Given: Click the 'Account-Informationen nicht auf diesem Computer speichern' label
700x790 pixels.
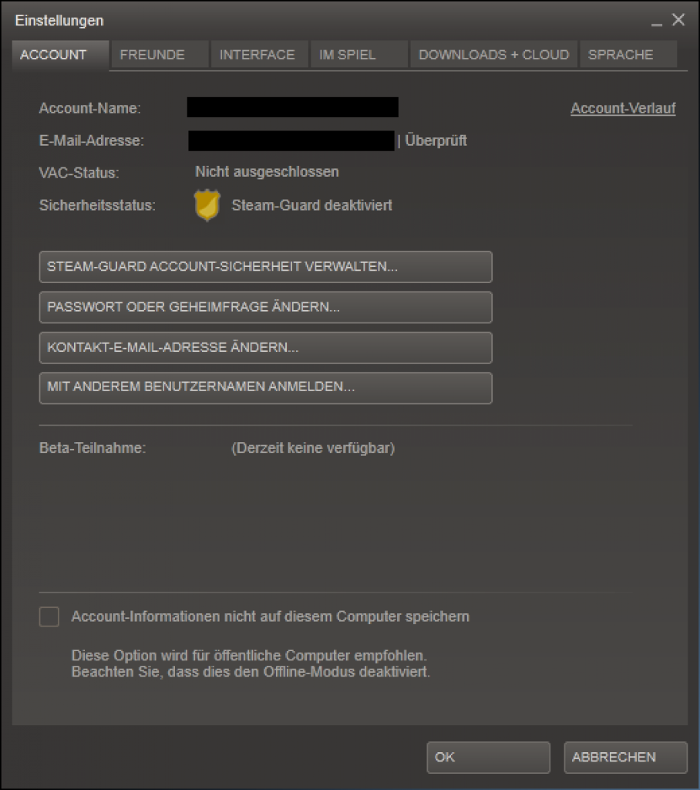Looking at the screenshot, I should pos(270,616).
